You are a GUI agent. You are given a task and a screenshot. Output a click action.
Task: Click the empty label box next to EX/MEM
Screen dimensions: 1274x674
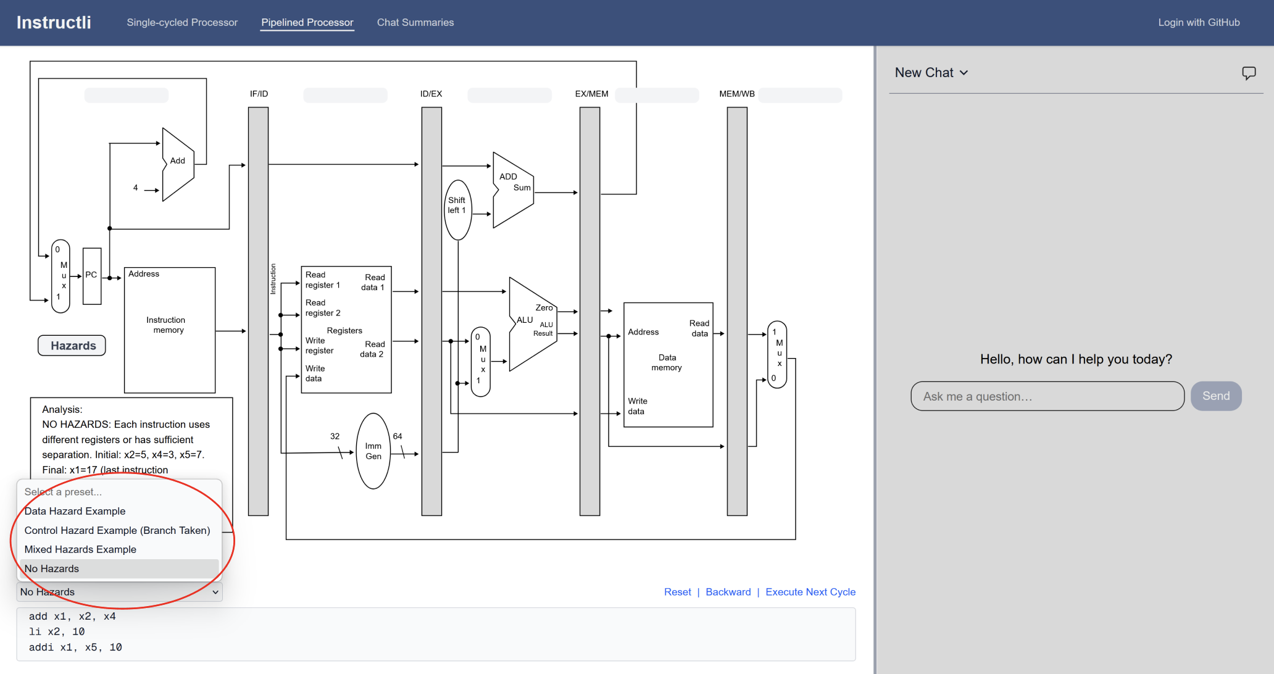657,95
